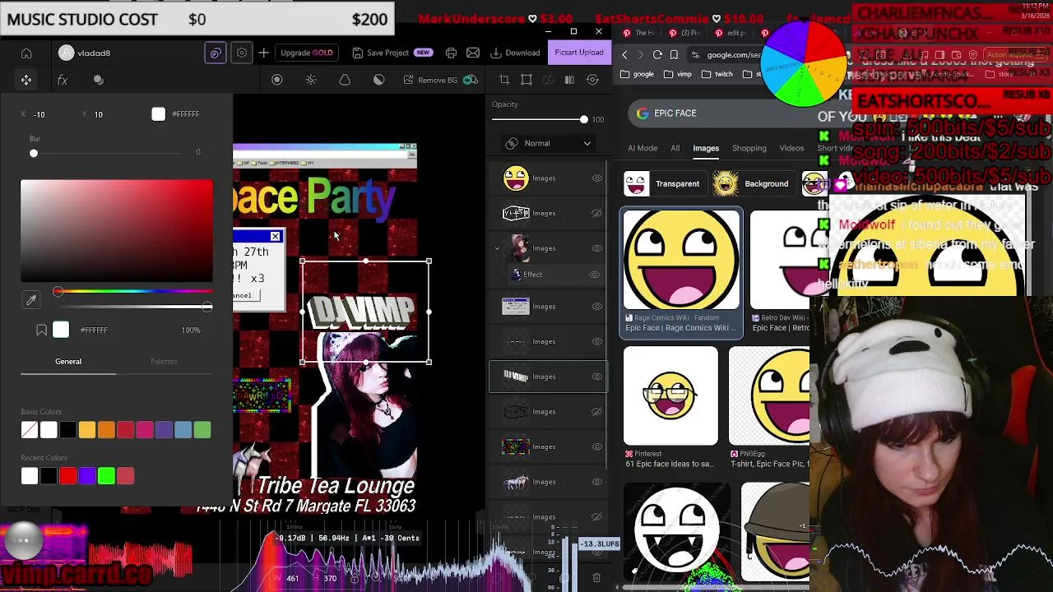This screenshot has height=592, width=1053.
Task: Open the vladad8 profile menu
Action: (85, 53)
